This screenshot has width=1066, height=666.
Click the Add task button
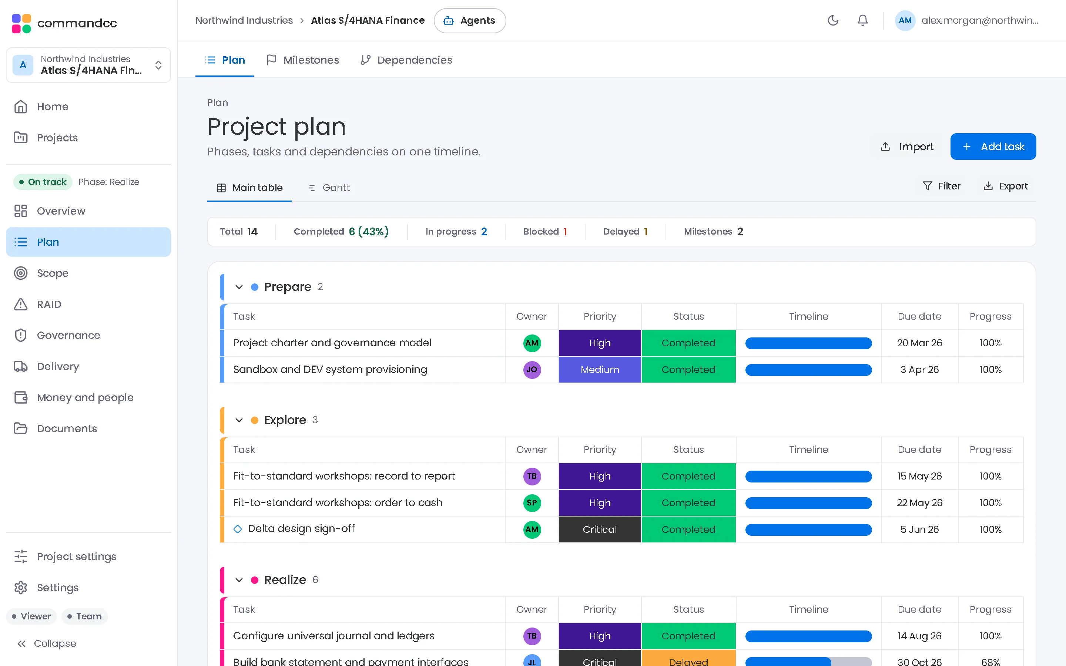tap(993, 147)
